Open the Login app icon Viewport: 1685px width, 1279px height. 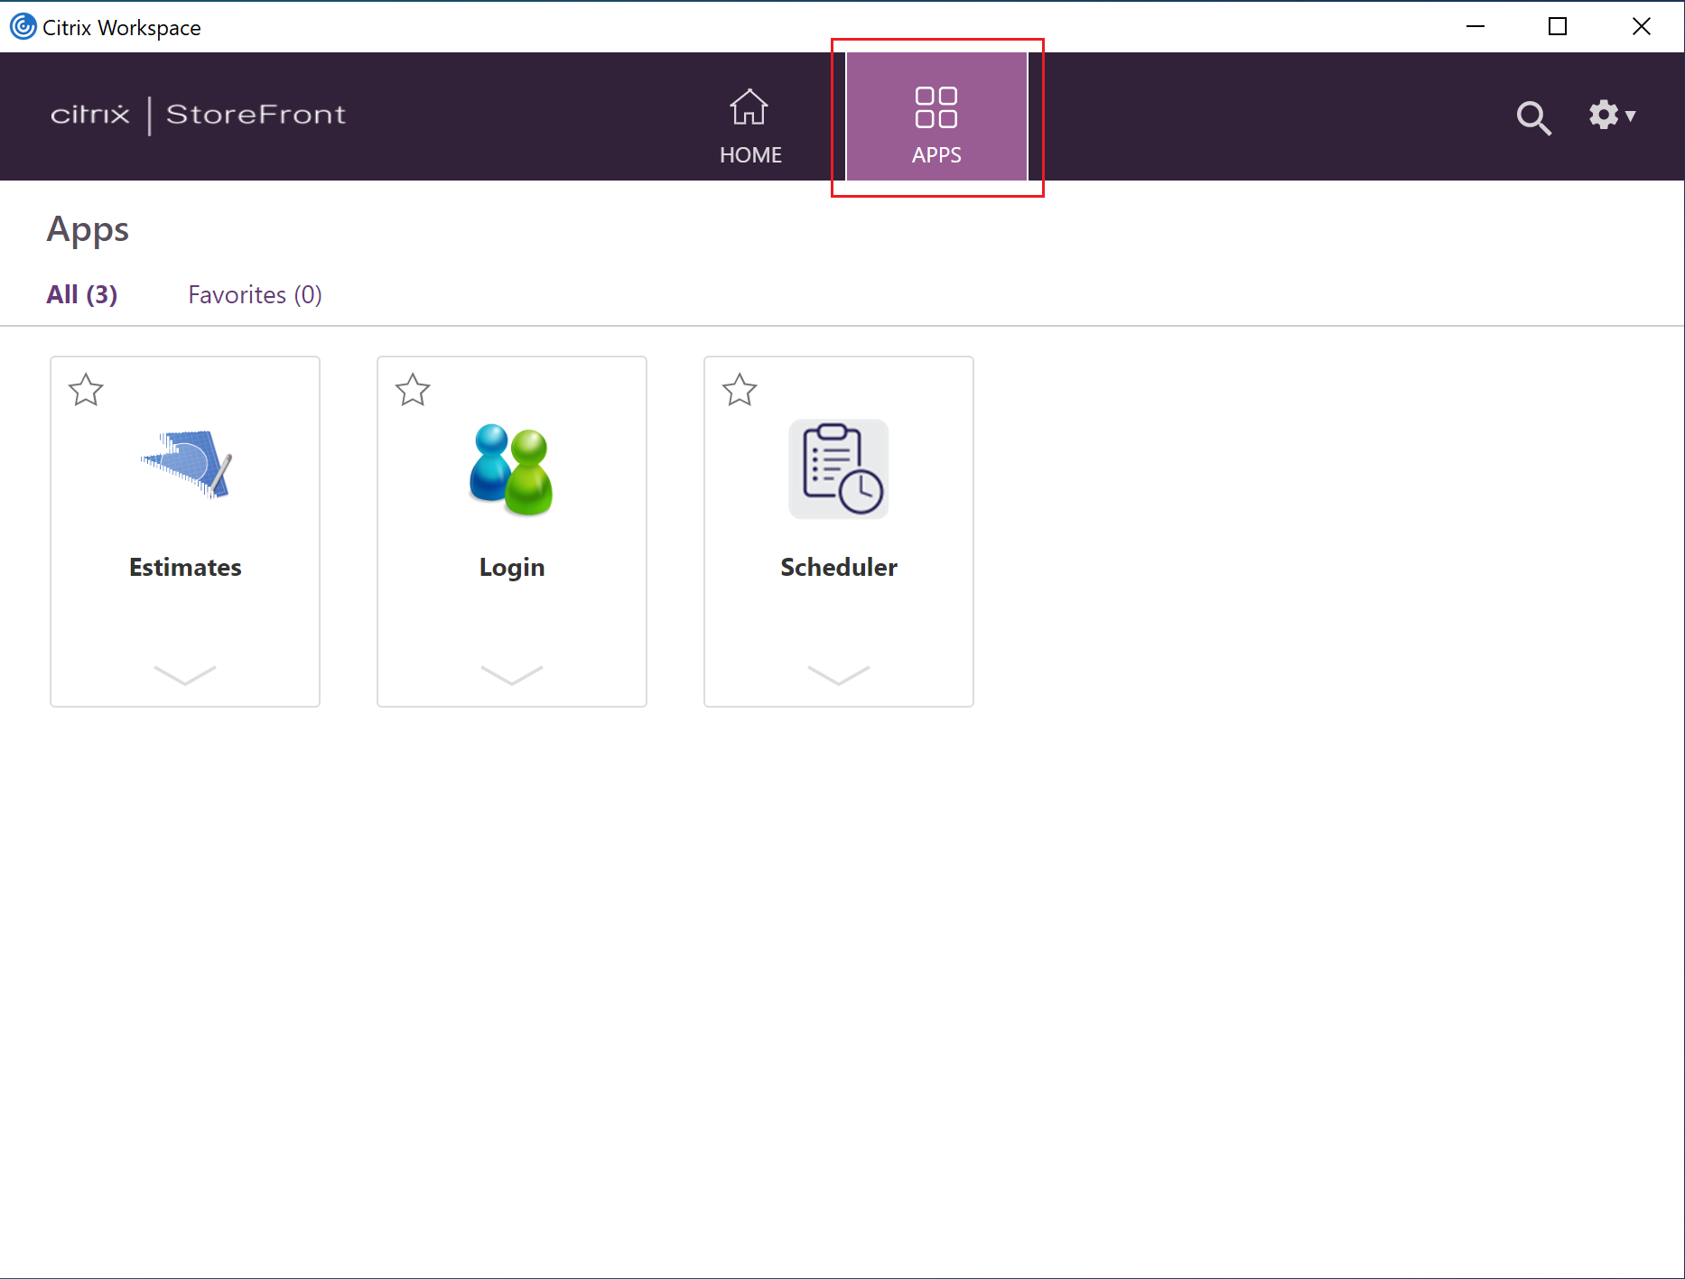pos(511,469)
